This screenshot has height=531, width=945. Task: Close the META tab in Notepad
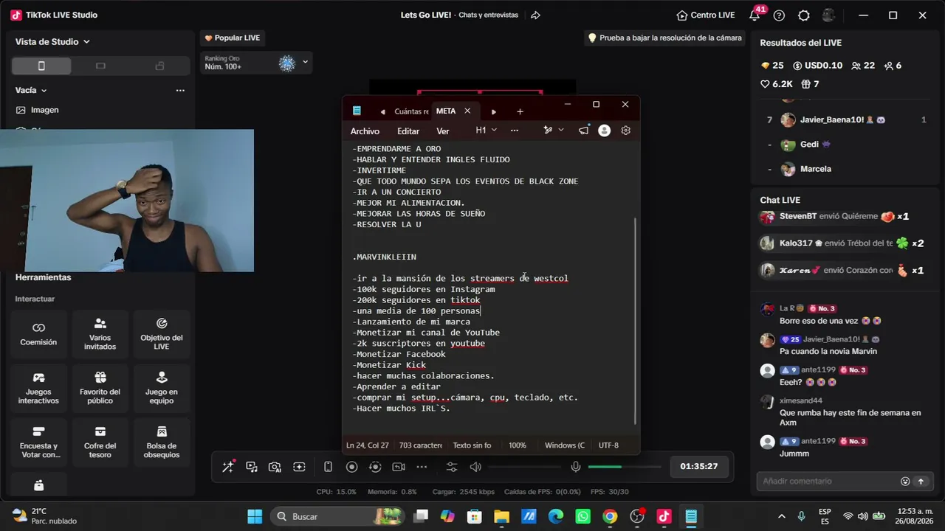[x=467, y=111]
